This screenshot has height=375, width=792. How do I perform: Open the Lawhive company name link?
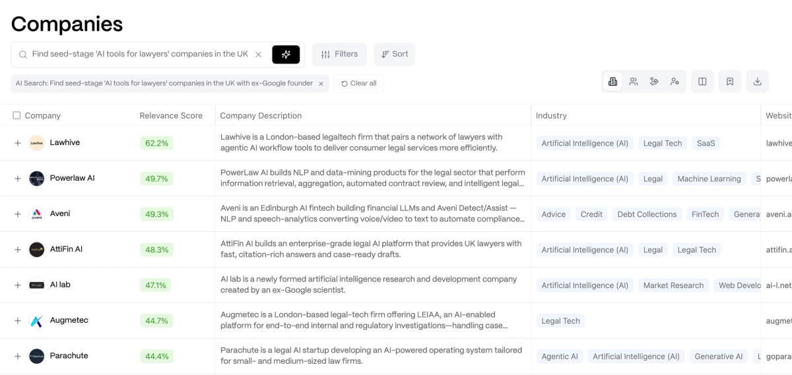[65, 142]
